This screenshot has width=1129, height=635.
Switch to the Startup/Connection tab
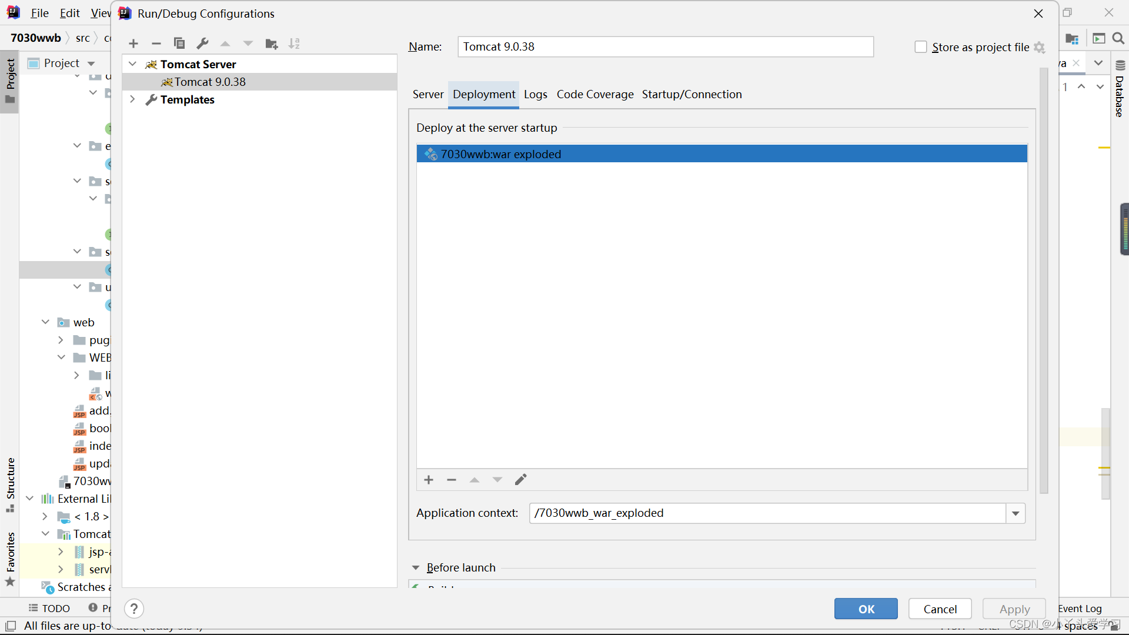tap(692, 95)
